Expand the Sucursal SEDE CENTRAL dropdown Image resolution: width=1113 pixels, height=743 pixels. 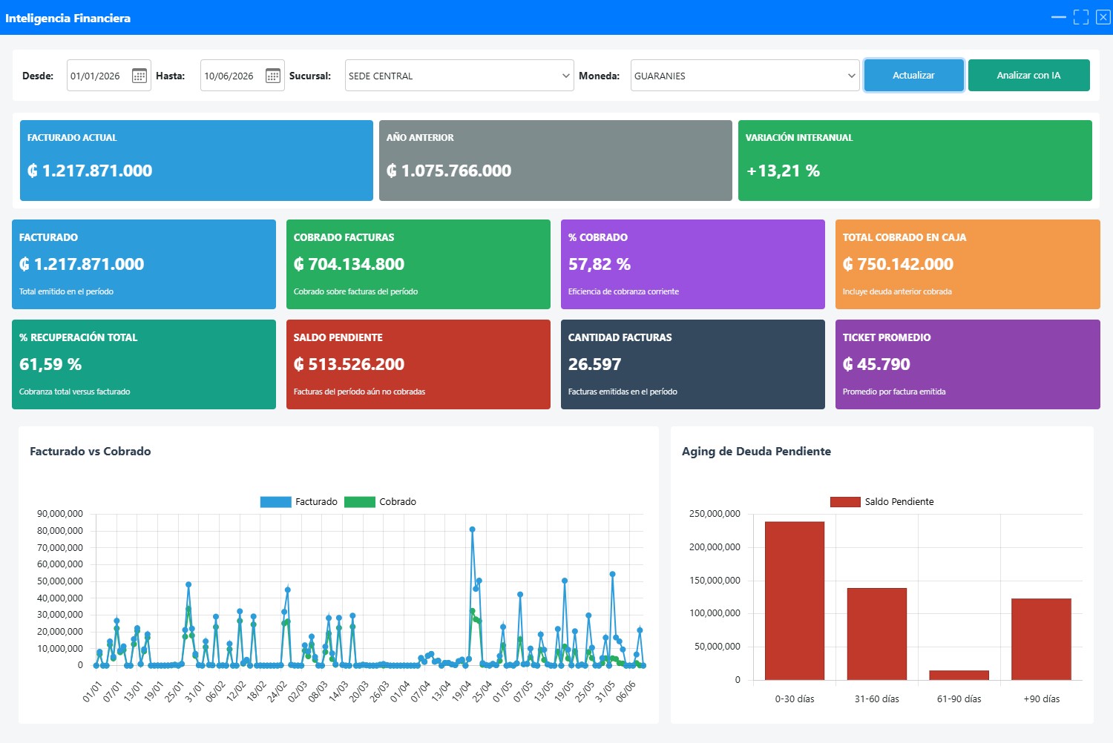tap(459, 76)
